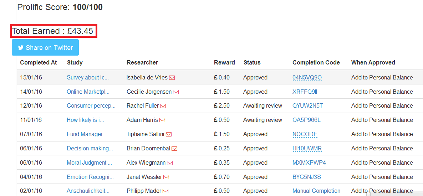423x196 pixels.
Task: Message Cecilie Jorgensen via envelope icon
Action: [176, 92]
